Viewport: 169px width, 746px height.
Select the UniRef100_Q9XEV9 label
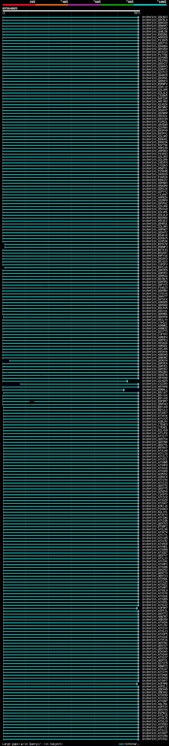154,375
